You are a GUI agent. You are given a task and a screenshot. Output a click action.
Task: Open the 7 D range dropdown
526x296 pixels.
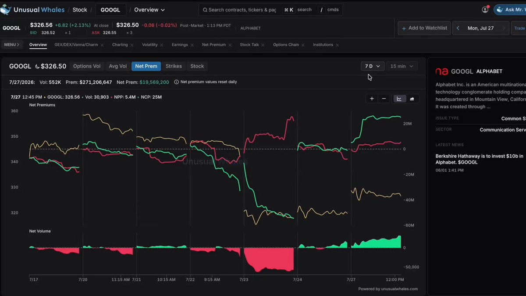[x=373, y=66]
